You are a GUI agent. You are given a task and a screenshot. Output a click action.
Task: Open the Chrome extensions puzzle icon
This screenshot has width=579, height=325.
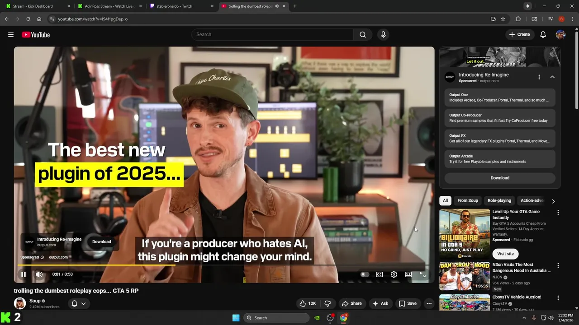518,19
